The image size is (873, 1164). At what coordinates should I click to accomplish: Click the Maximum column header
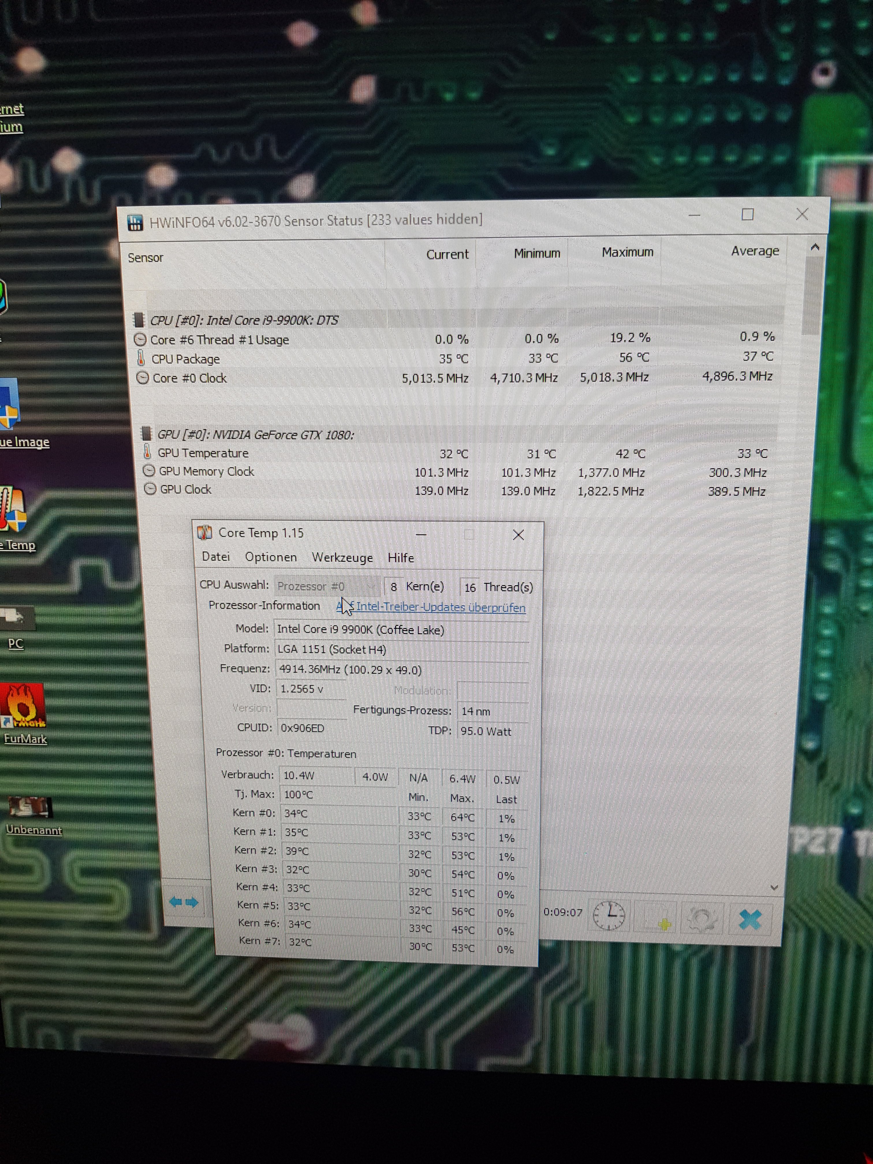pyautogui.click(x=627, y=253)
